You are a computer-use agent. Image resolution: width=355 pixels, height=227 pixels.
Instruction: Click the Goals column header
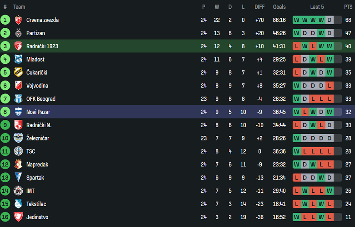tap(279, 7)
